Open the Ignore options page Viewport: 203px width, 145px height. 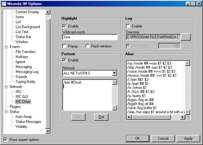(x=20, y=62)
